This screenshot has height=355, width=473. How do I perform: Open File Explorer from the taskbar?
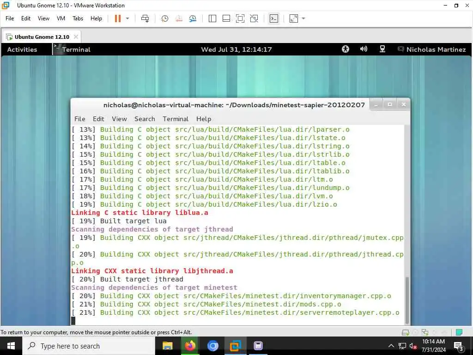pyautogui.click(x=167, y=346)
